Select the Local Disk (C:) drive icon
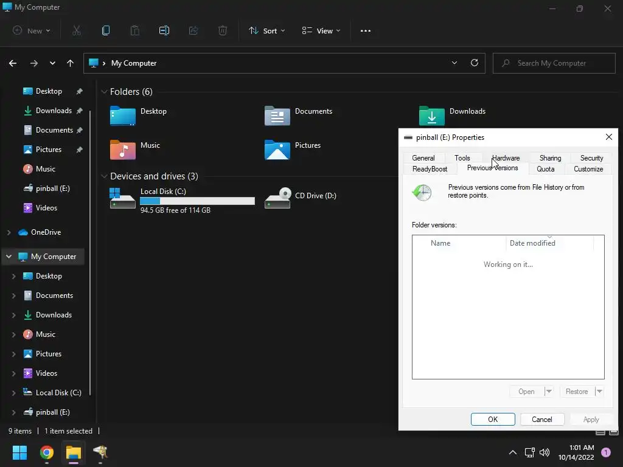Viewport: 623px width, 467px height. tap(123, 198)
